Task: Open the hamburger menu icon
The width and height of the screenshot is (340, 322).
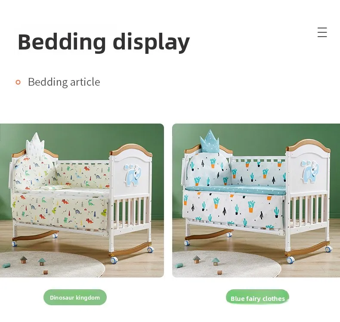Action: [x=322, y=32]
